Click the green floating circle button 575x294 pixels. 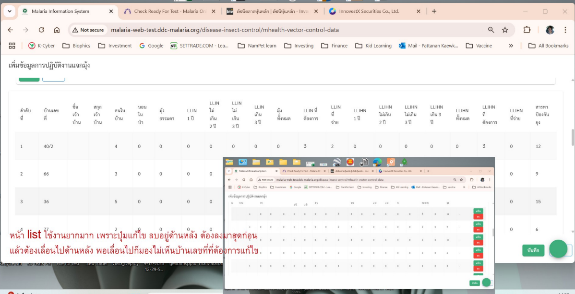point(558,249)
